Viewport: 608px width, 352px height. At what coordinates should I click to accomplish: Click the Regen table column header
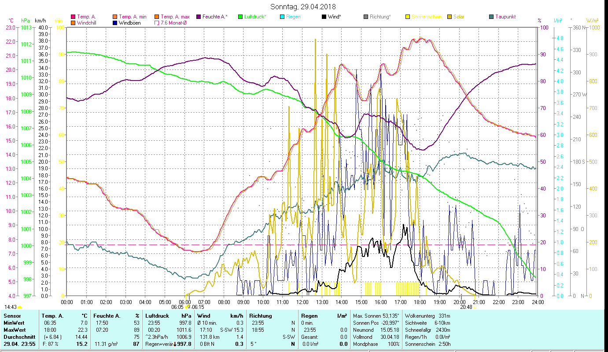click(x=309, y=316)
